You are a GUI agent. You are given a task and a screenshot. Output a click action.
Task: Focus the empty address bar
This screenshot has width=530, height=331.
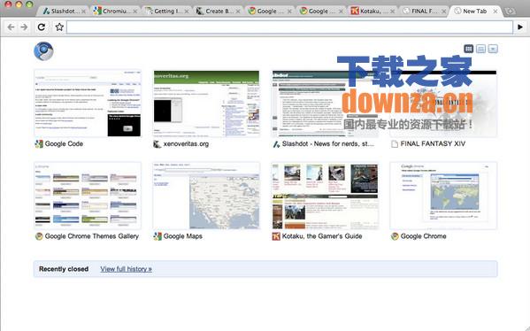(x=289, y=27)
